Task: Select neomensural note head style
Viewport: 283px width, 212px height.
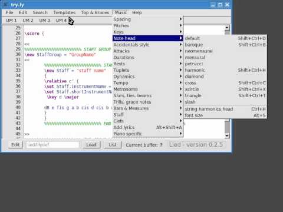Action: (225, 51)
